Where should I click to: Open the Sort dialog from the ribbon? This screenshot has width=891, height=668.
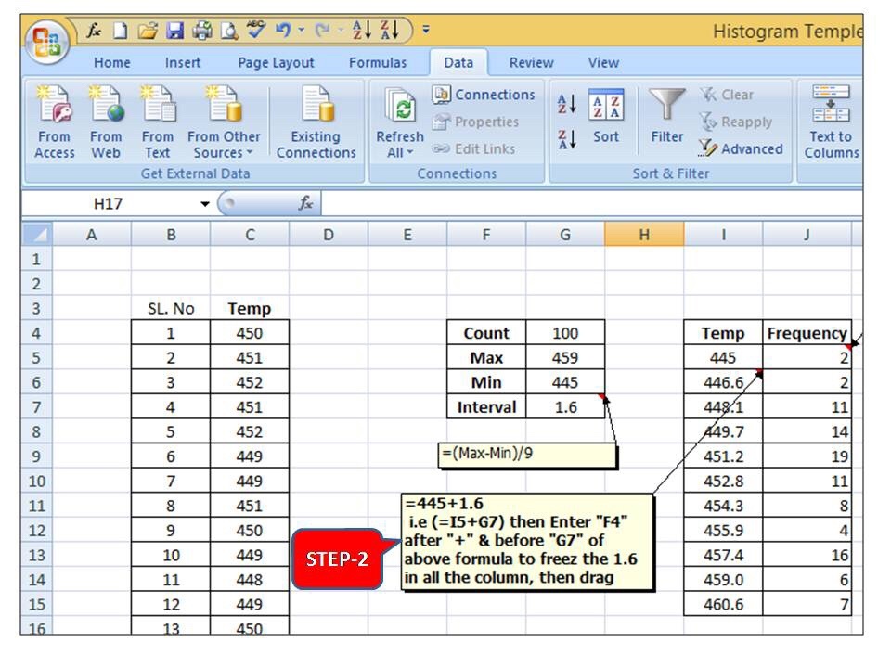[606, 117]
